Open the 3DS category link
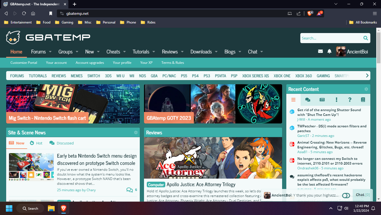 tap(108, 76)
